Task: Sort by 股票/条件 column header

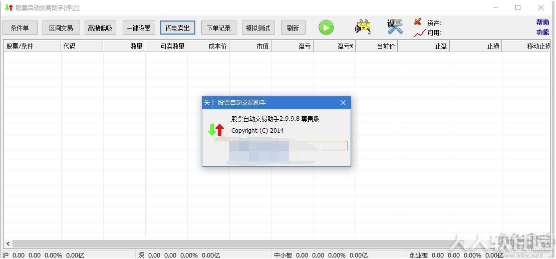Action: coord(32,46)
